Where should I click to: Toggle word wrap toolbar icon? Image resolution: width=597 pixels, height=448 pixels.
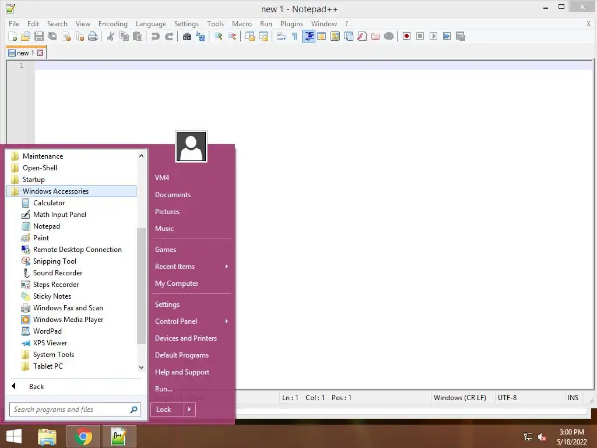tap(282, 36)
